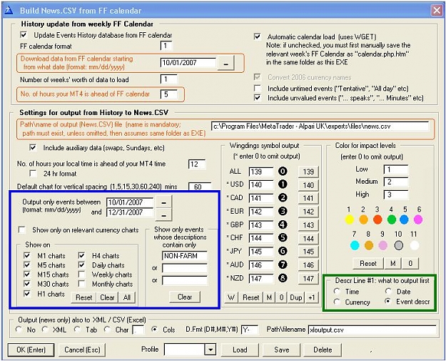Check the Monthly charts checkbox
The image size is (446, 361).
81,284
